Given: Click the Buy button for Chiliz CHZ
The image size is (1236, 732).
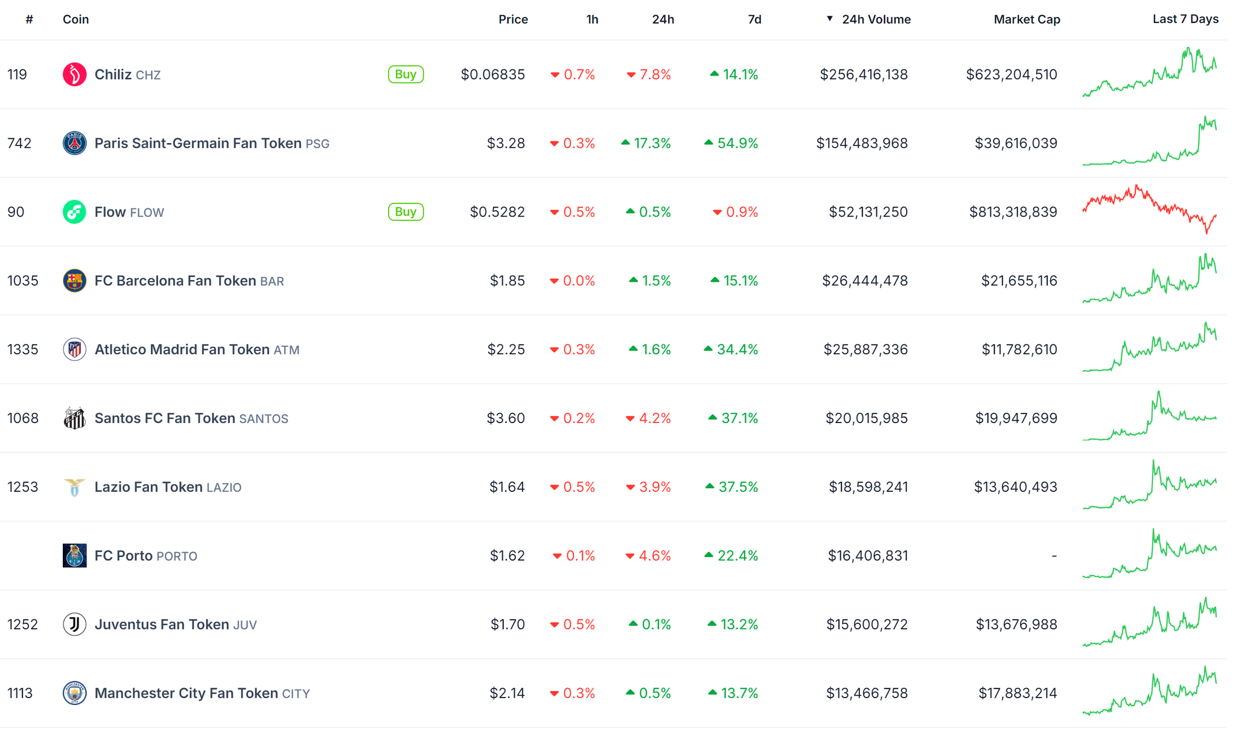Looking at the screenshot, I should pos(406,74).
